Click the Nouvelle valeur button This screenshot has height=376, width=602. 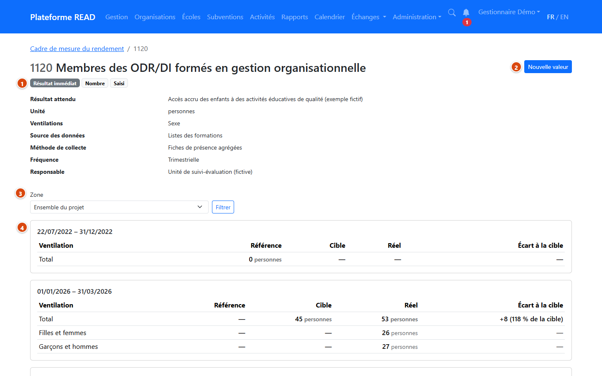[548, 67]
